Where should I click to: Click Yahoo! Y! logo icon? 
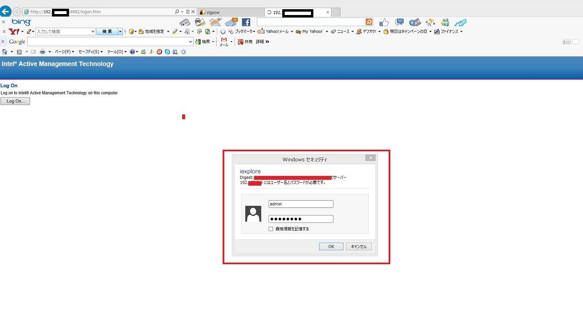[x=15, y=32]
